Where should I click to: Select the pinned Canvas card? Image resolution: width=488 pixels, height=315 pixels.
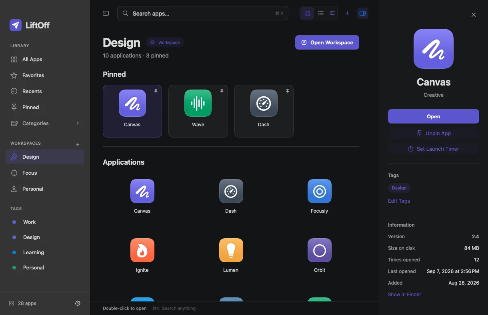pyautogui.click(x=132, y=111)
